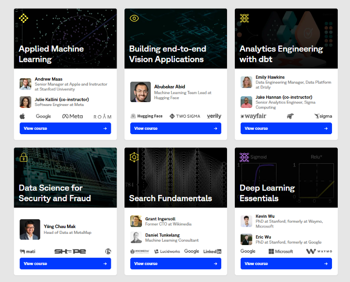Click the Apple logo under Applied Machine Learning
Screen dimensions: 350x282
[x=22, y=116]
